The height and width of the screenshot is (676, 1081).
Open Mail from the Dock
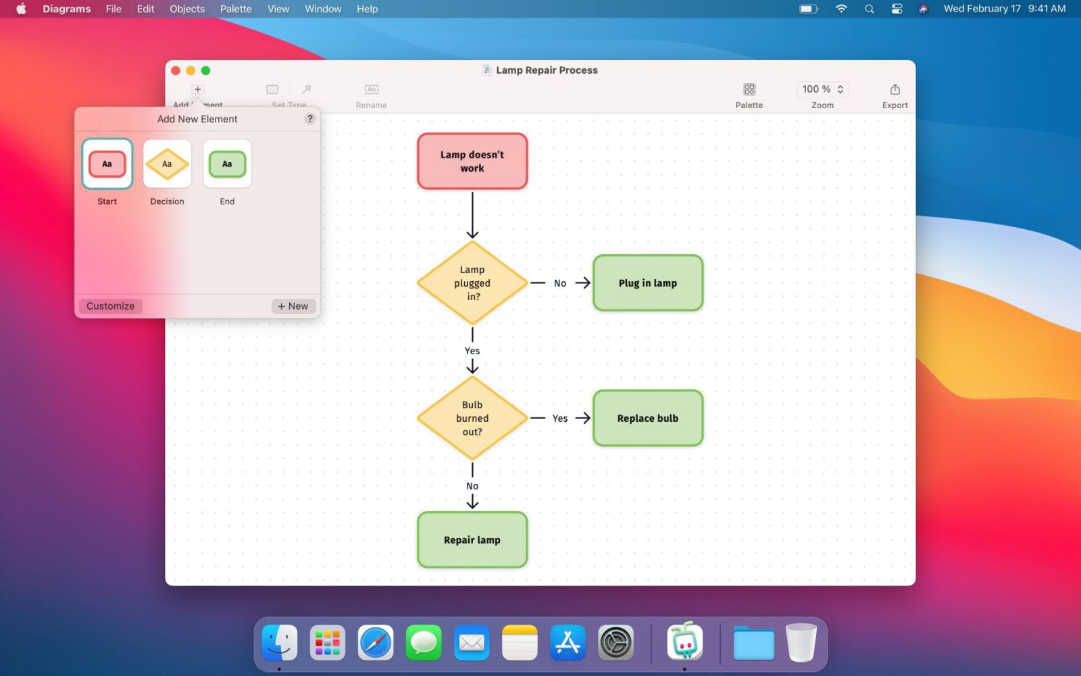coord(472,642)
